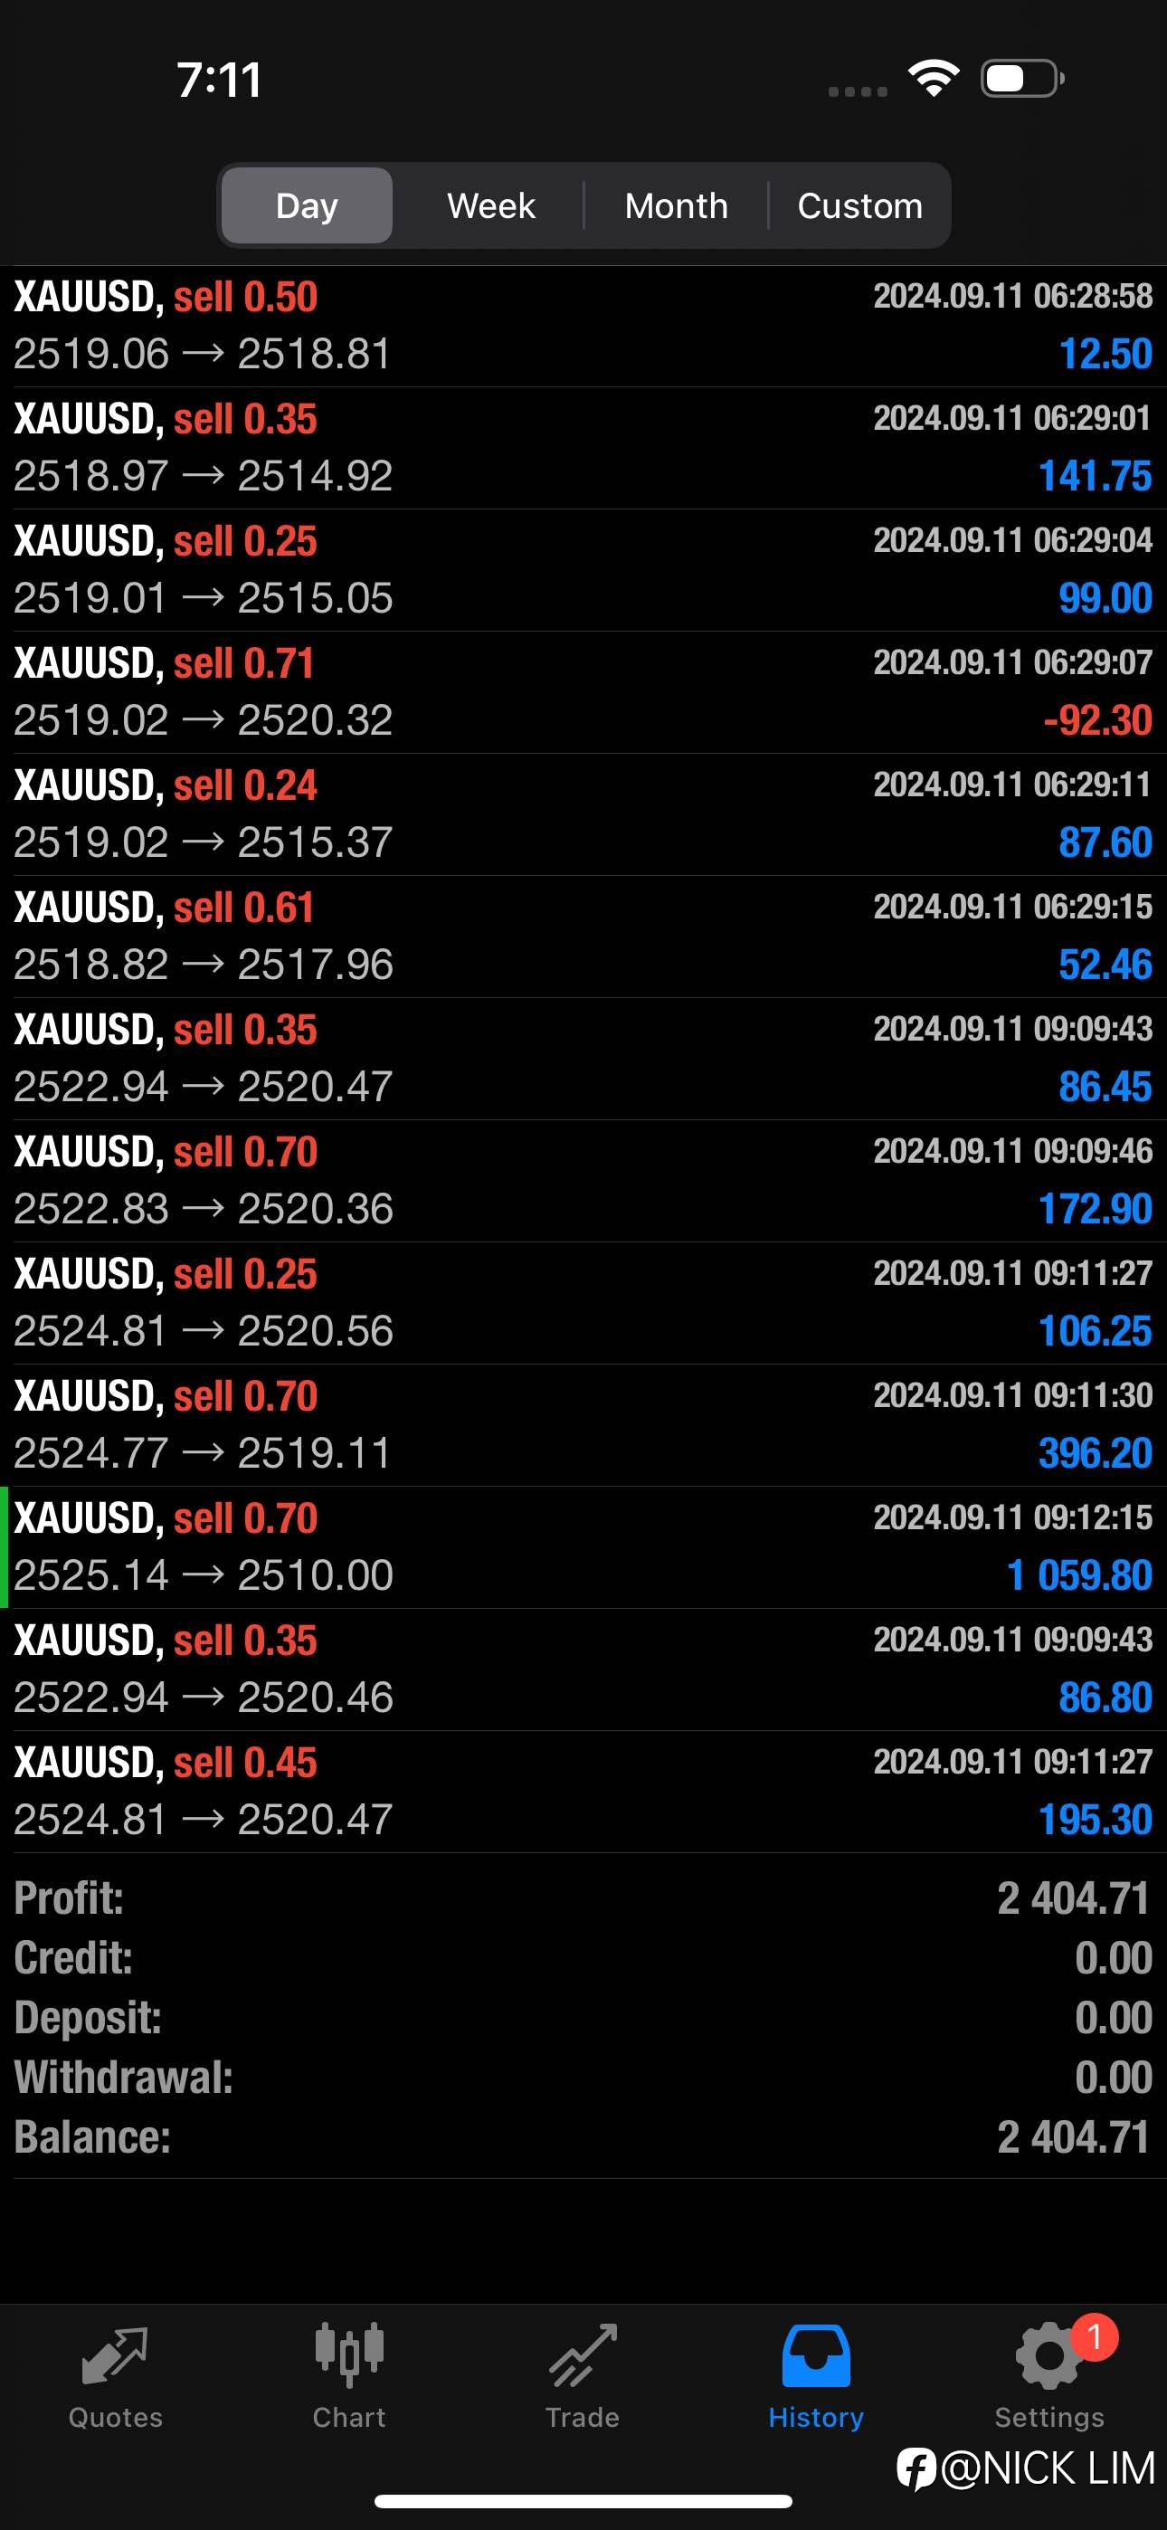Select the sell 0.24 trade at 06:29:11
The image size is (1167, 2530).
tap(583, 814)
